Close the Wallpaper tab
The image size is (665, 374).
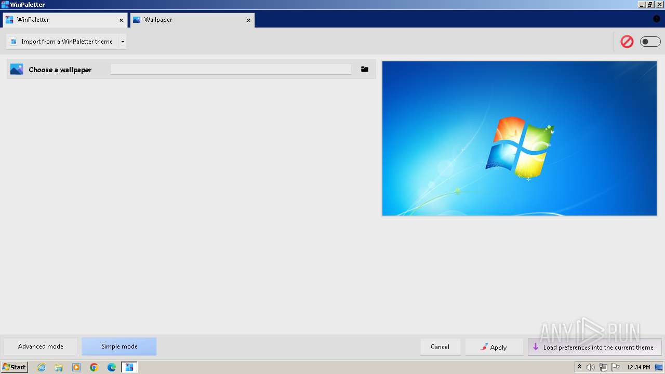pos(248,20)
